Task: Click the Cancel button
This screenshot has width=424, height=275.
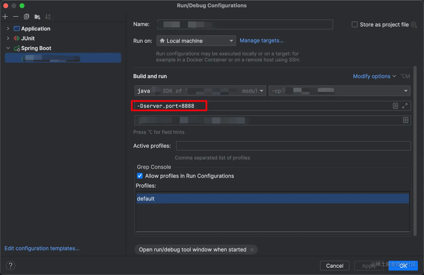Action: pyautogui.click(x=335, y=266)
